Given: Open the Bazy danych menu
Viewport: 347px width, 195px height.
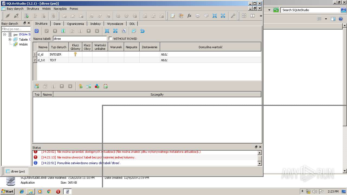Looking at the screenshot, I should pos(15,9).
